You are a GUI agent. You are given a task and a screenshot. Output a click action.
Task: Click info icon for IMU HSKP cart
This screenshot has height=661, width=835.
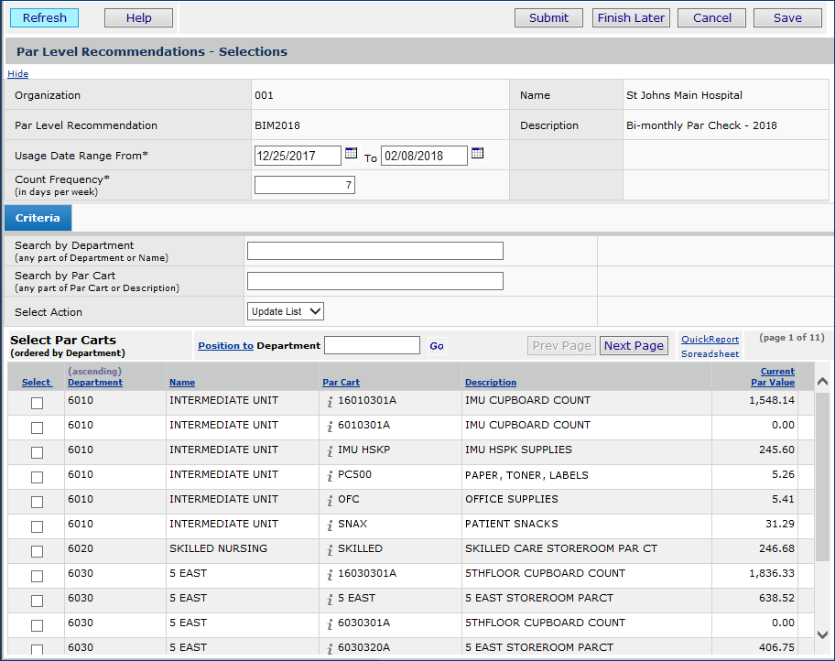330,450
